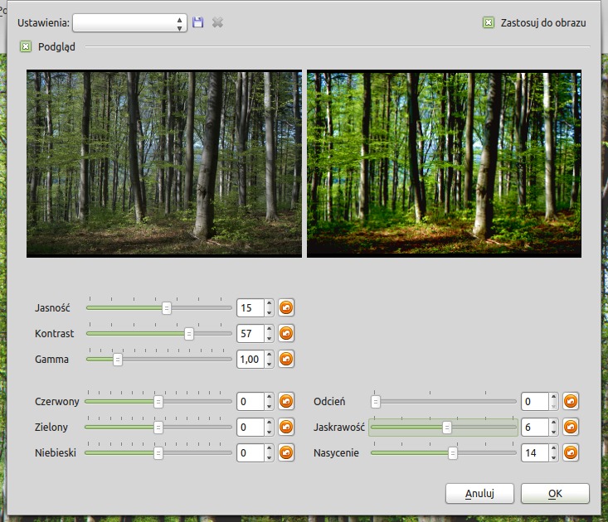
Task: Focus the Nasycenie value field showing 14
Action: click(x=536, y=452)
